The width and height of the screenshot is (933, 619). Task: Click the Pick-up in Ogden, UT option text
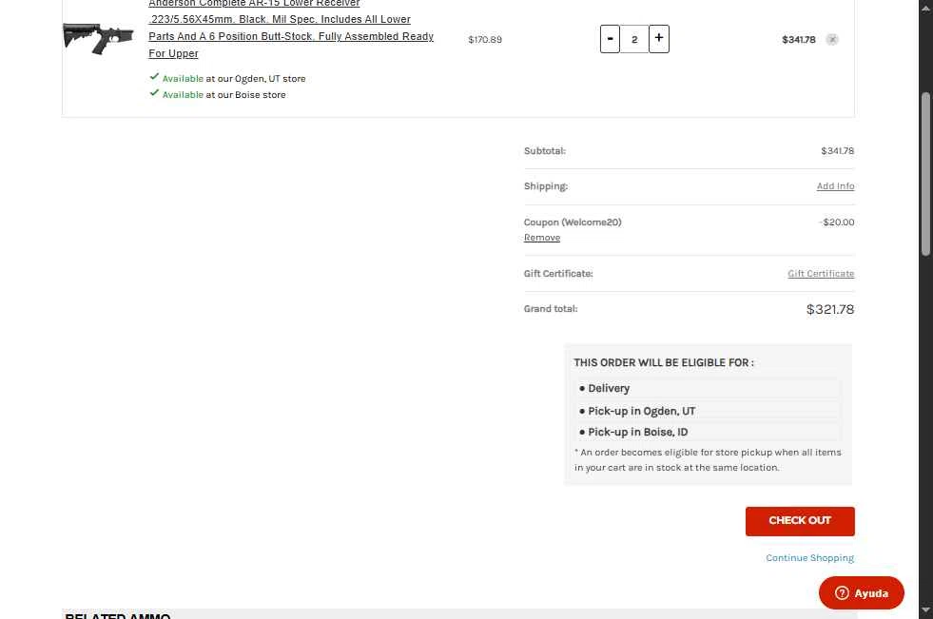click(641, 411)
